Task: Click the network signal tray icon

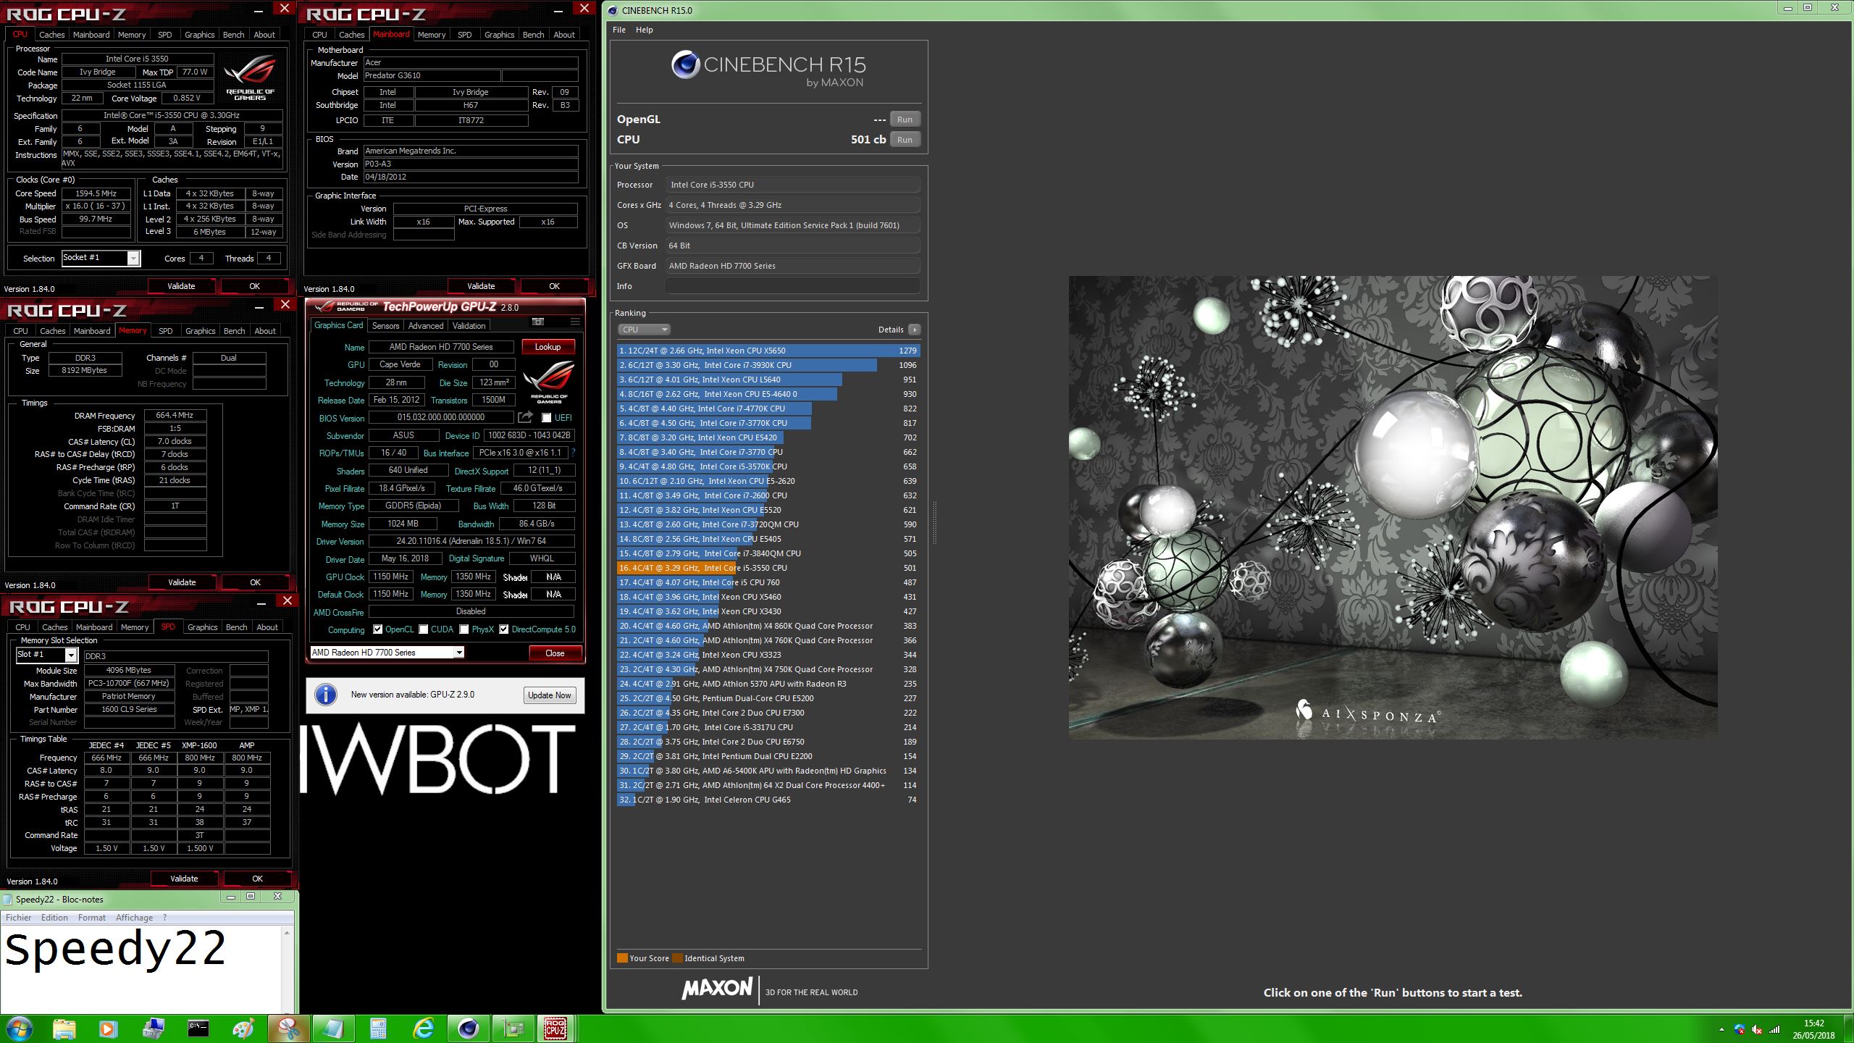Action: pos(1774,1029)
